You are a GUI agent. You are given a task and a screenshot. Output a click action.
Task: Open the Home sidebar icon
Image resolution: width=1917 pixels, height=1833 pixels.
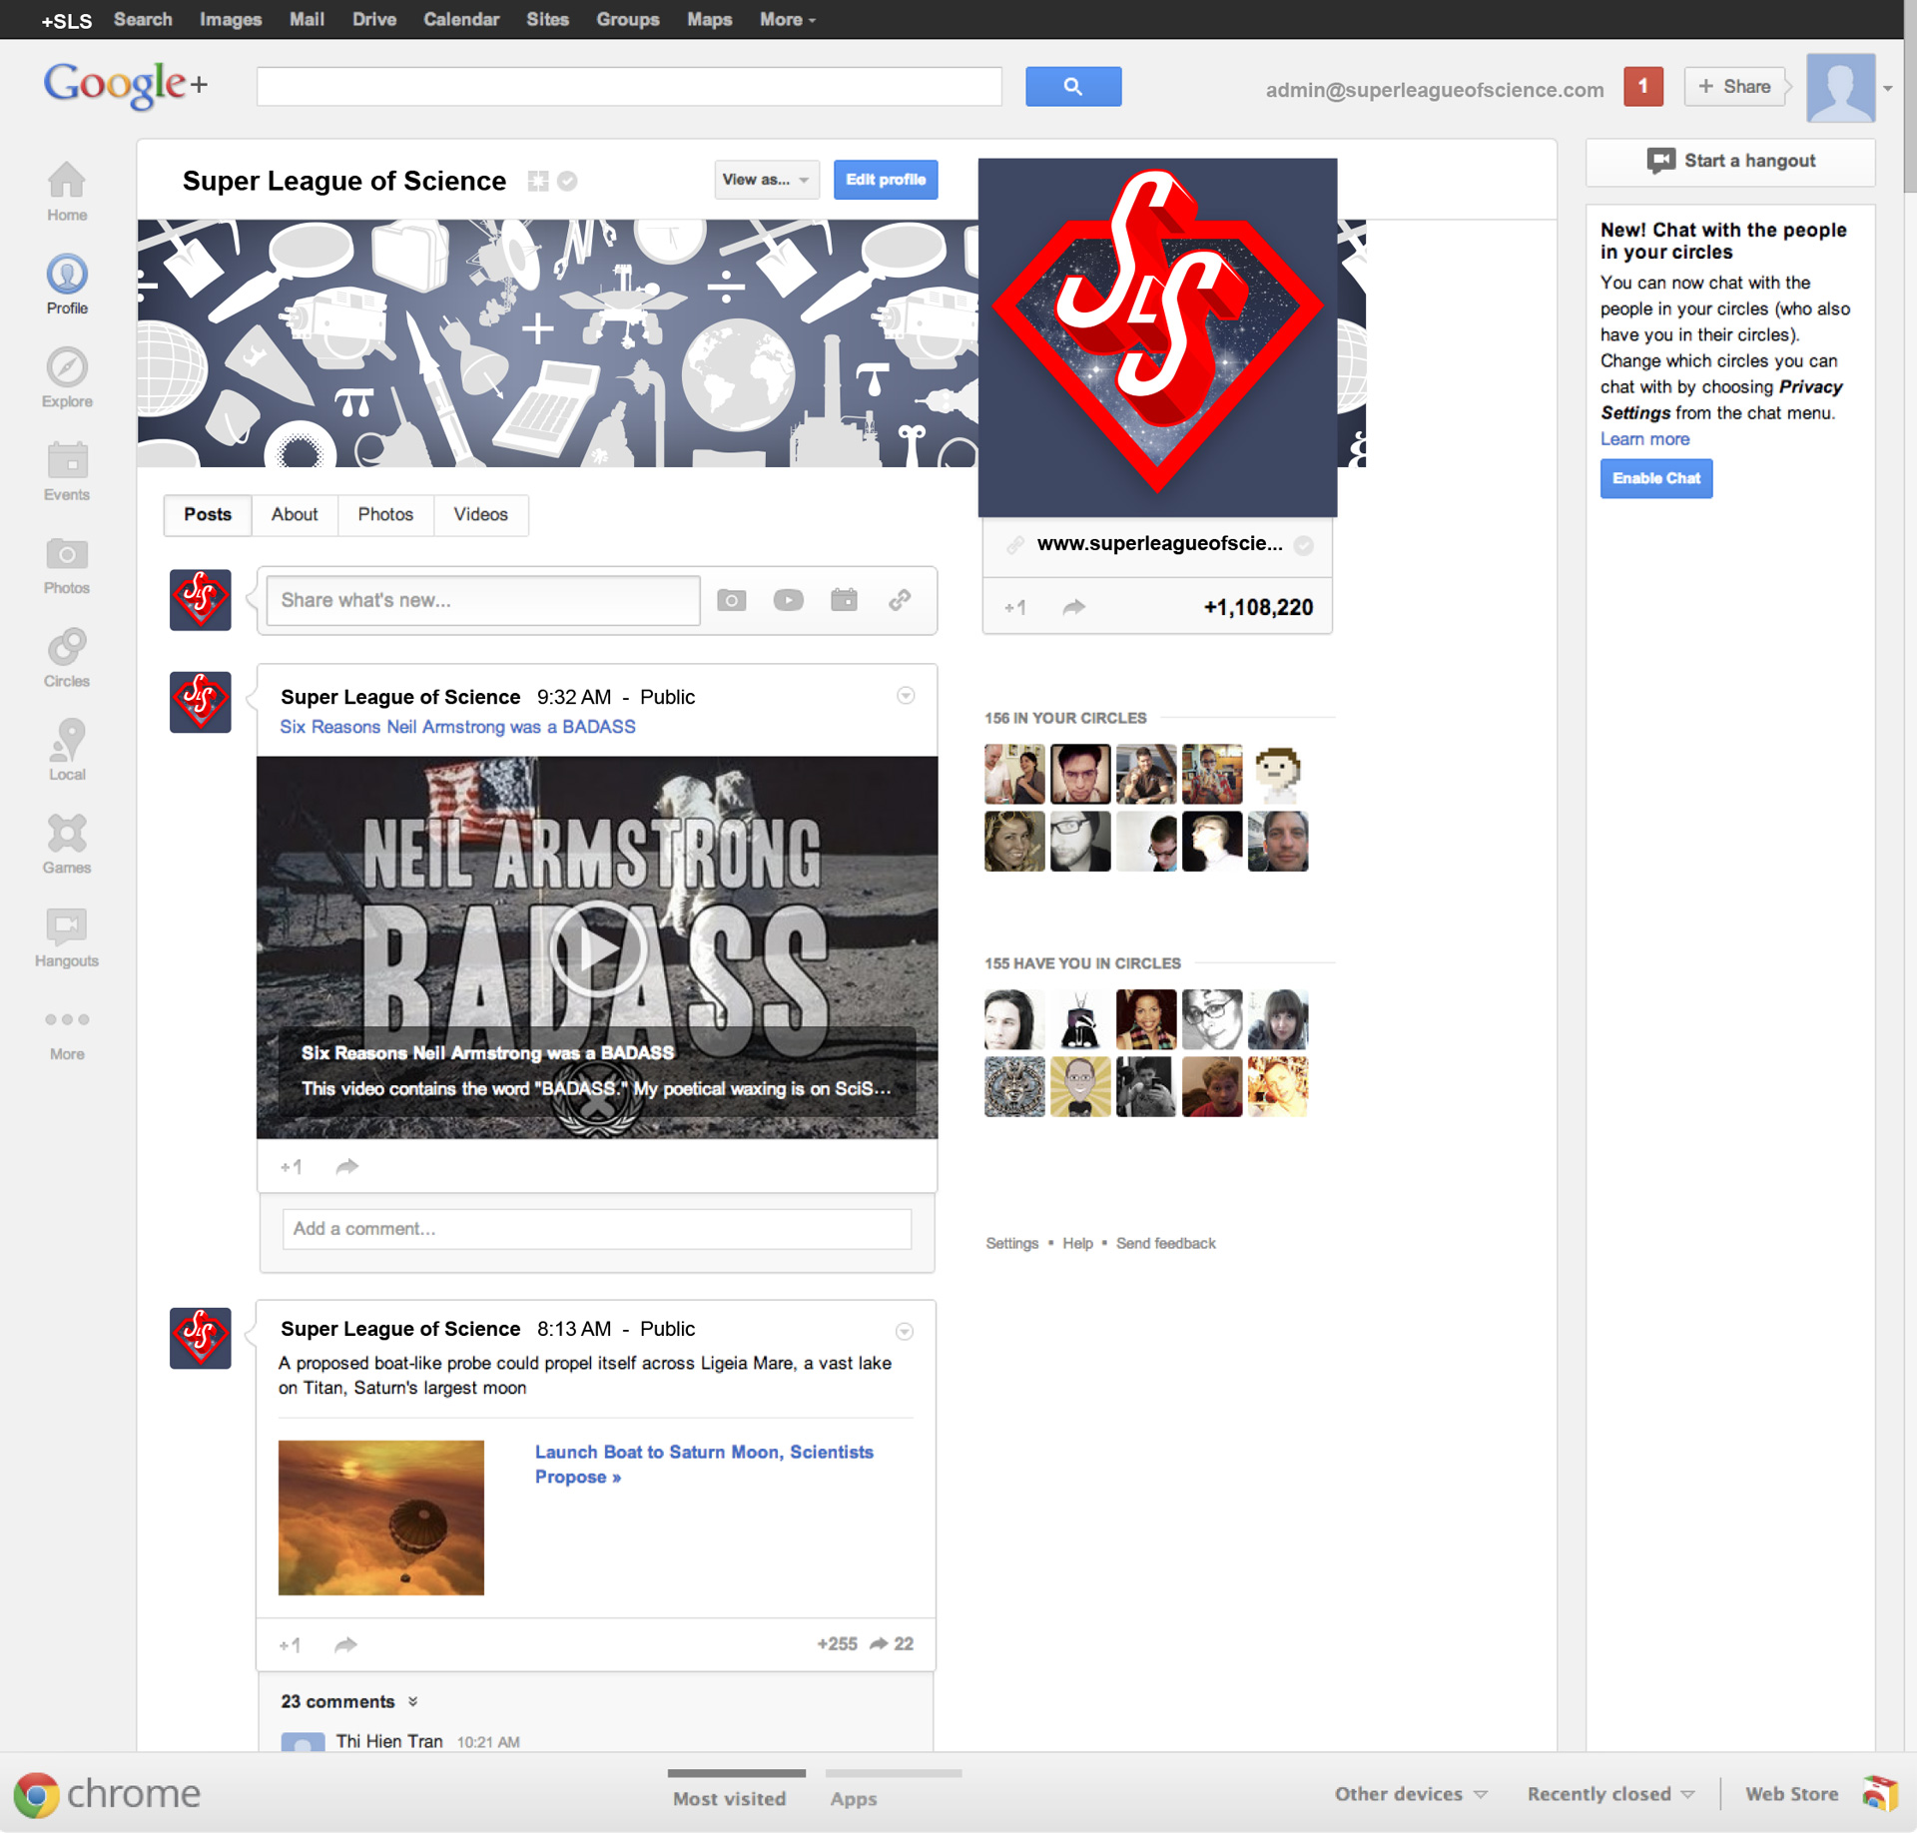(x=67, y=191)
